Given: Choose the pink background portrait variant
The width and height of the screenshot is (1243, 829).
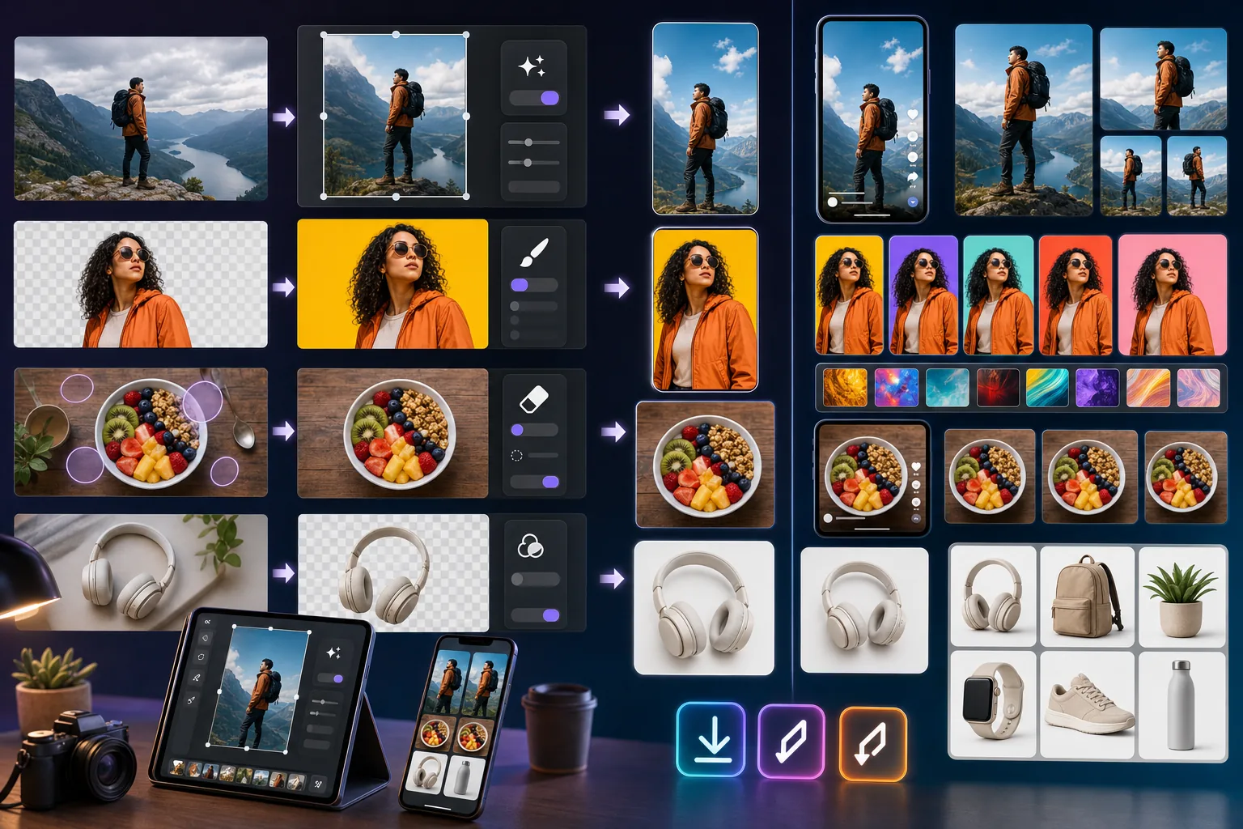Looking at the screenshot, I should coord(1172,295).
